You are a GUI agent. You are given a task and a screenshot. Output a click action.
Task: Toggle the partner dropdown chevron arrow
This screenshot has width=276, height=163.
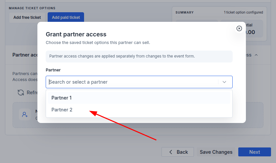tap(224, 82)
